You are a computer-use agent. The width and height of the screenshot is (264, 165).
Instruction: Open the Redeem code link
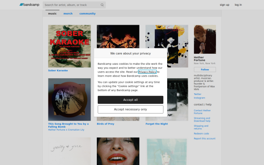pos(202,133)
